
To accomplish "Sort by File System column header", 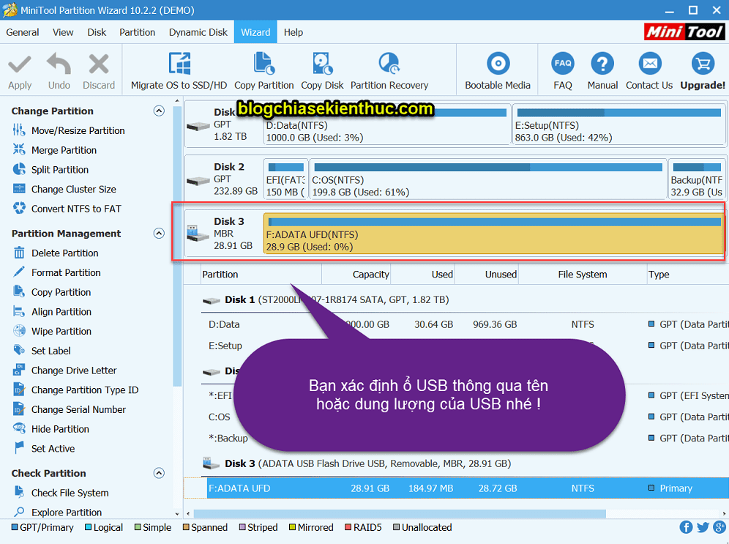I will 583,275.
